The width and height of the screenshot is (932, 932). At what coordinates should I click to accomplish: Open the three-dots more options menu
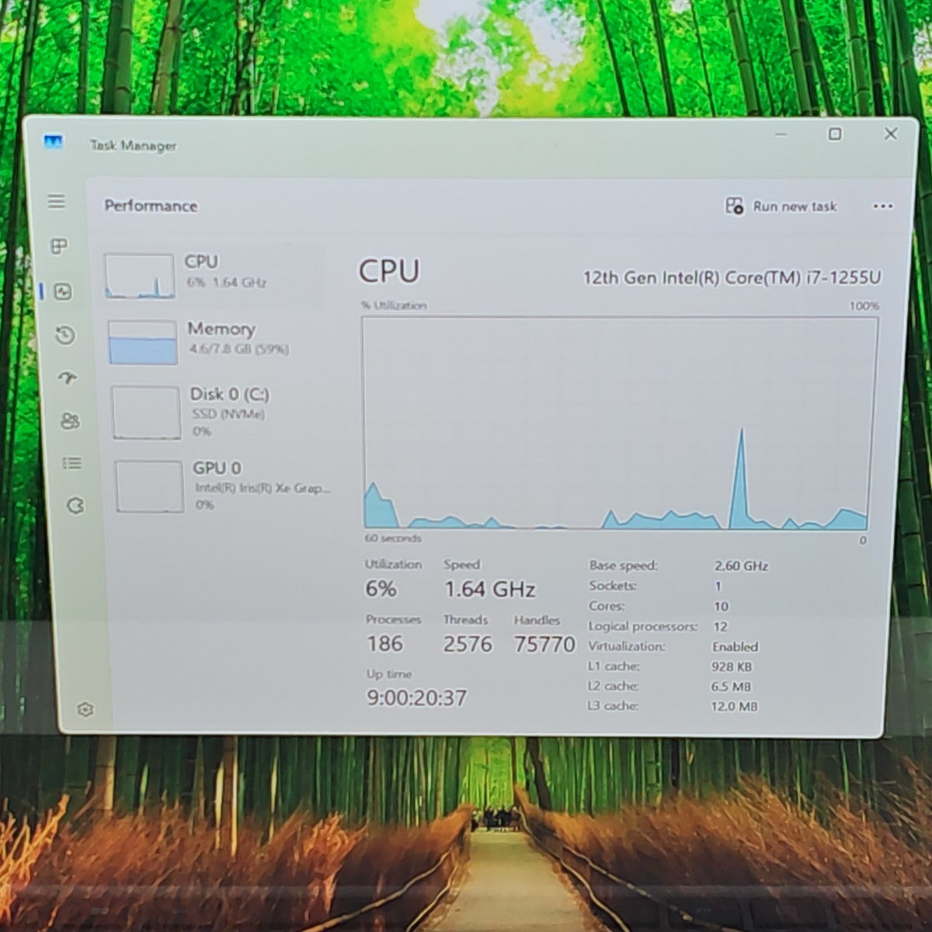[883, 207]
